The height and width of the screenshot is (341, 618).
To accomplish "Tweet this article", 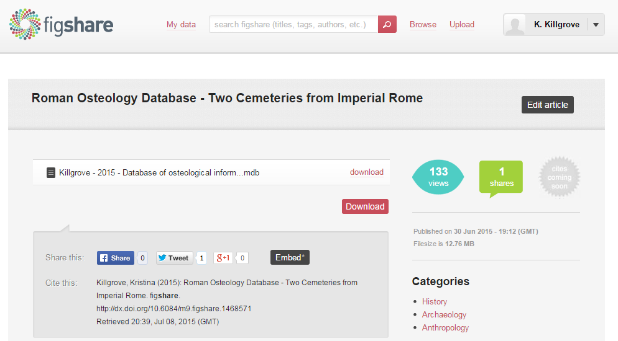I will coord(173,258).
